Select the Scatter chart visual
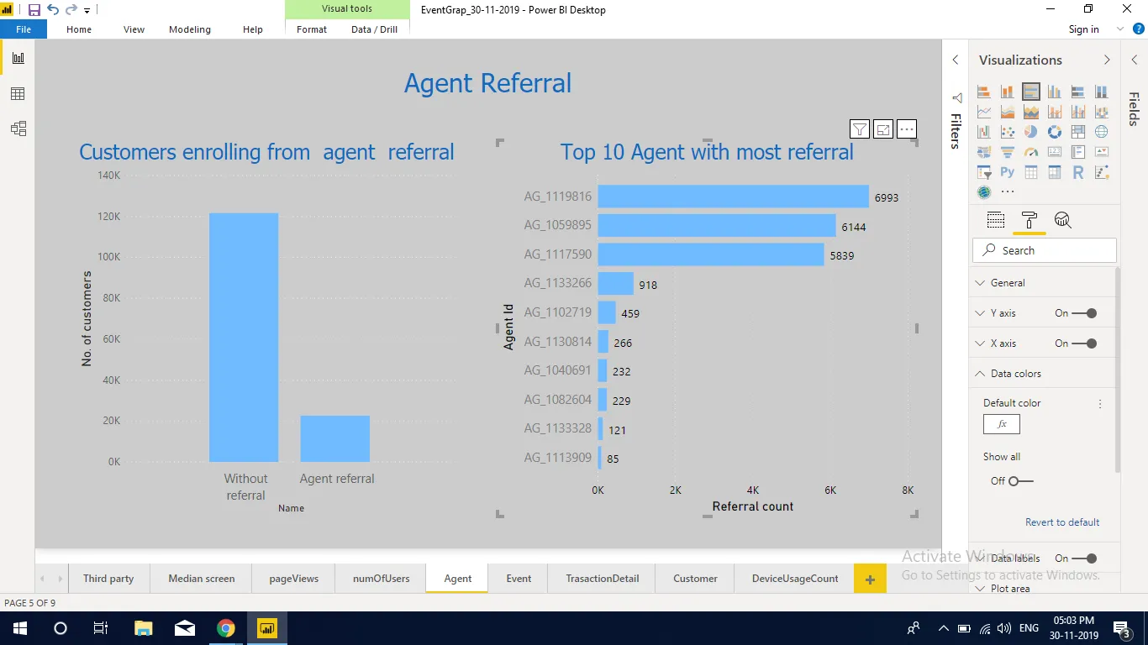The image size is (1148, 645). coord(1008,132)
